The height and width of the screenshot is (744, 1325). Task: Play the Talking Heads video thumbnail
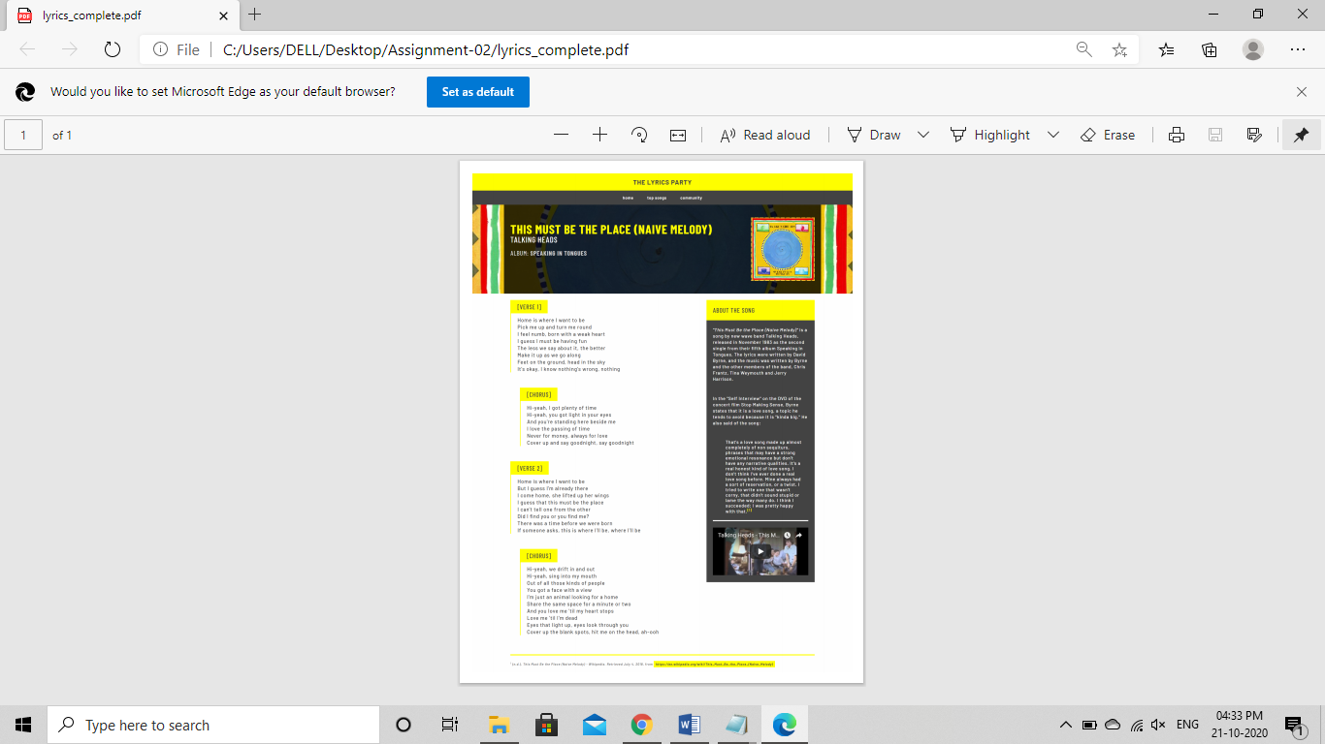(760, 552)
